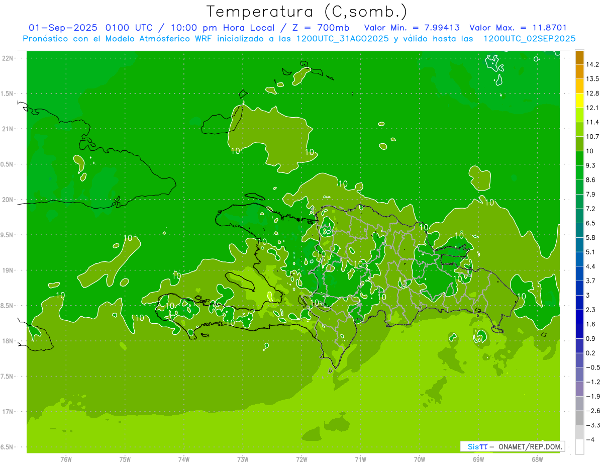Click the '0.5N' latitude label
The height and width of the screenshot is (466, 603).
(7, 164)
